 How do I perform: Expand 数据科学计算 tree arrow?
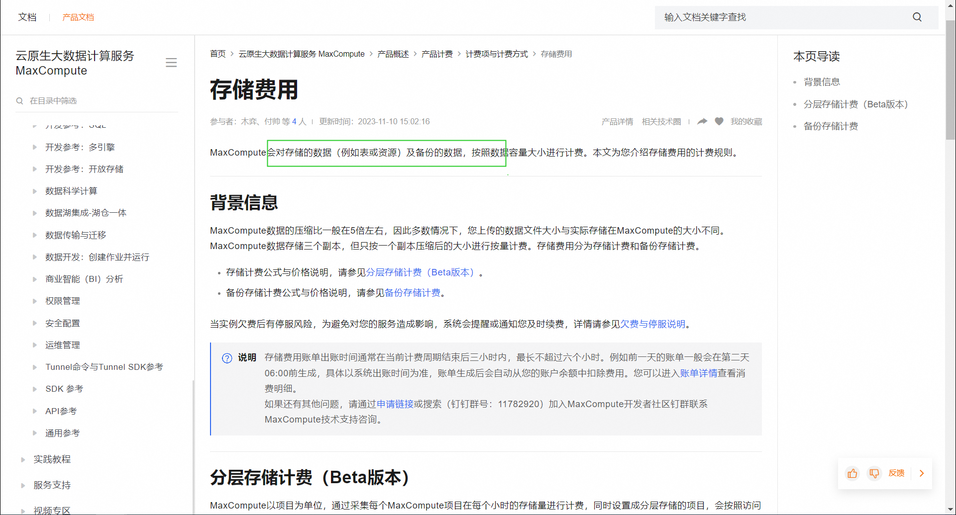(35, 191)
